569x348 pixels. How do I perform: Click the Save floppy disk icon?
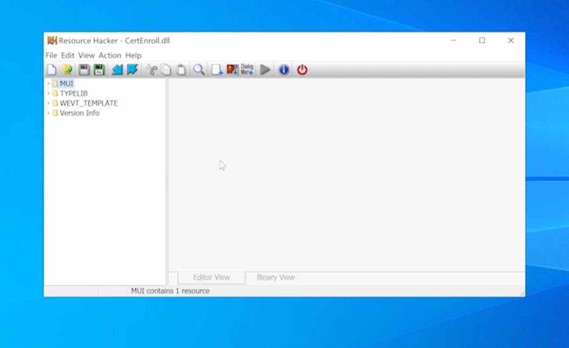[x=84, y=70]
